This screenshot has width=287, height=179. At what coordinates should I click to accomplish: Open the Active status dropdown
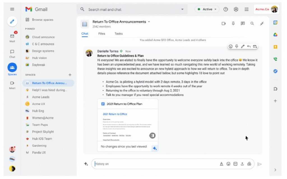(x=207, y=9)
